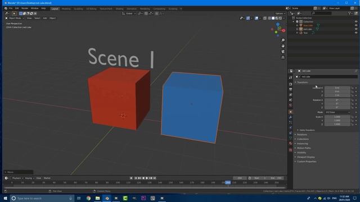The height and width of the screenshot is (202, 360).
Task: Hide the blue cube using its eye icon
Action: click(356, 25)
